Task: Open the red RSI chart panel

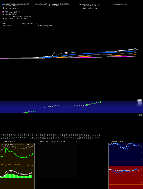Action: (126, 178)
